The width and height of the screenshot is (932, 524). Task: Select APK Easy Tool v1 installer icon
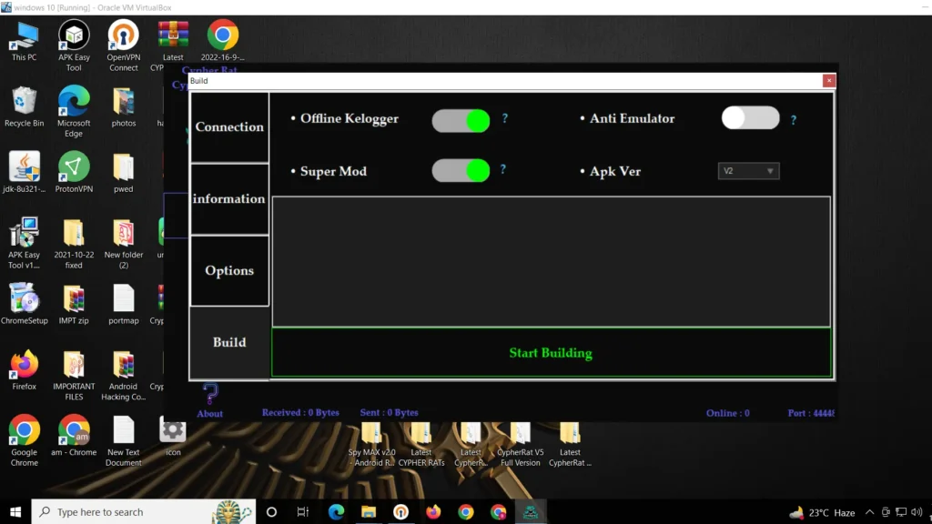click(25, 243)
